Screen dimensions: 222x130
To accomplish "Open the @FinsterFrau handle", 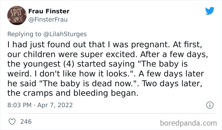I will point(48,19).
